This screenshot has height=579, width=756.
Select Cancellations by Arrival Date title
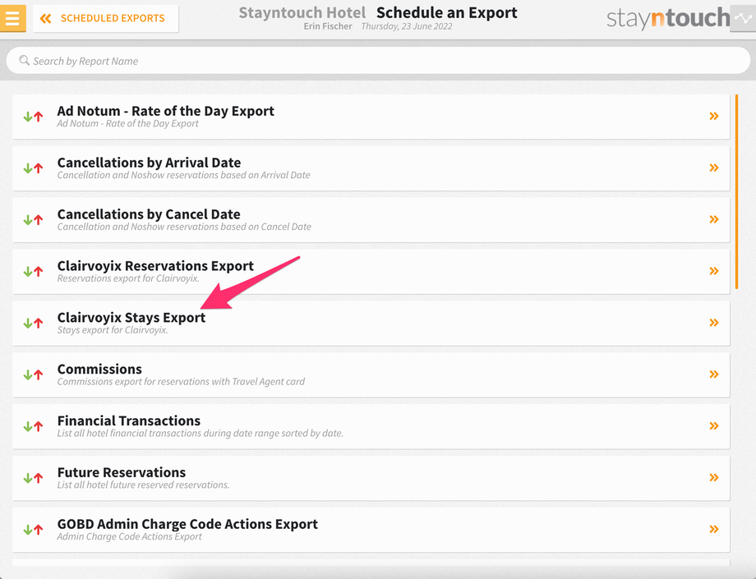[149, 163]
